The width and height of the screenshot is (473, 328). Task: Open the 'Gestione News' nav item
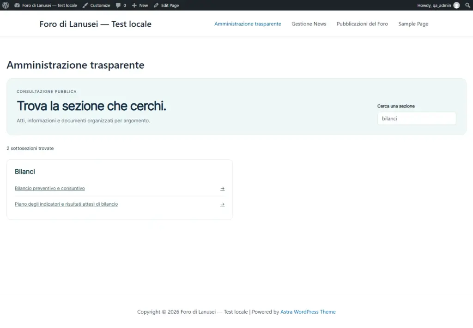(x=309, y=24)
